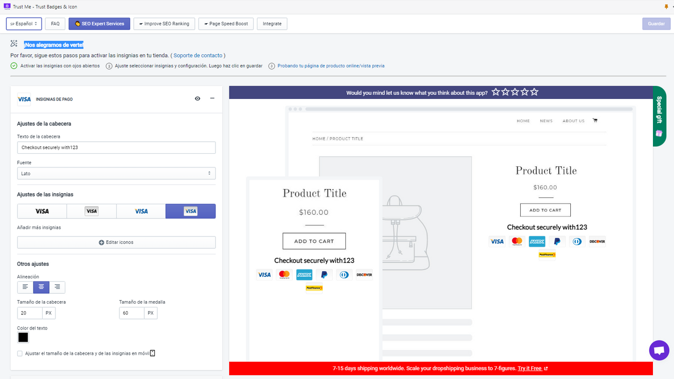Viewport: 674px width, 379px height.
Task: Open the product page preview link
Action: pyautogui.click(x=331, y=66)
